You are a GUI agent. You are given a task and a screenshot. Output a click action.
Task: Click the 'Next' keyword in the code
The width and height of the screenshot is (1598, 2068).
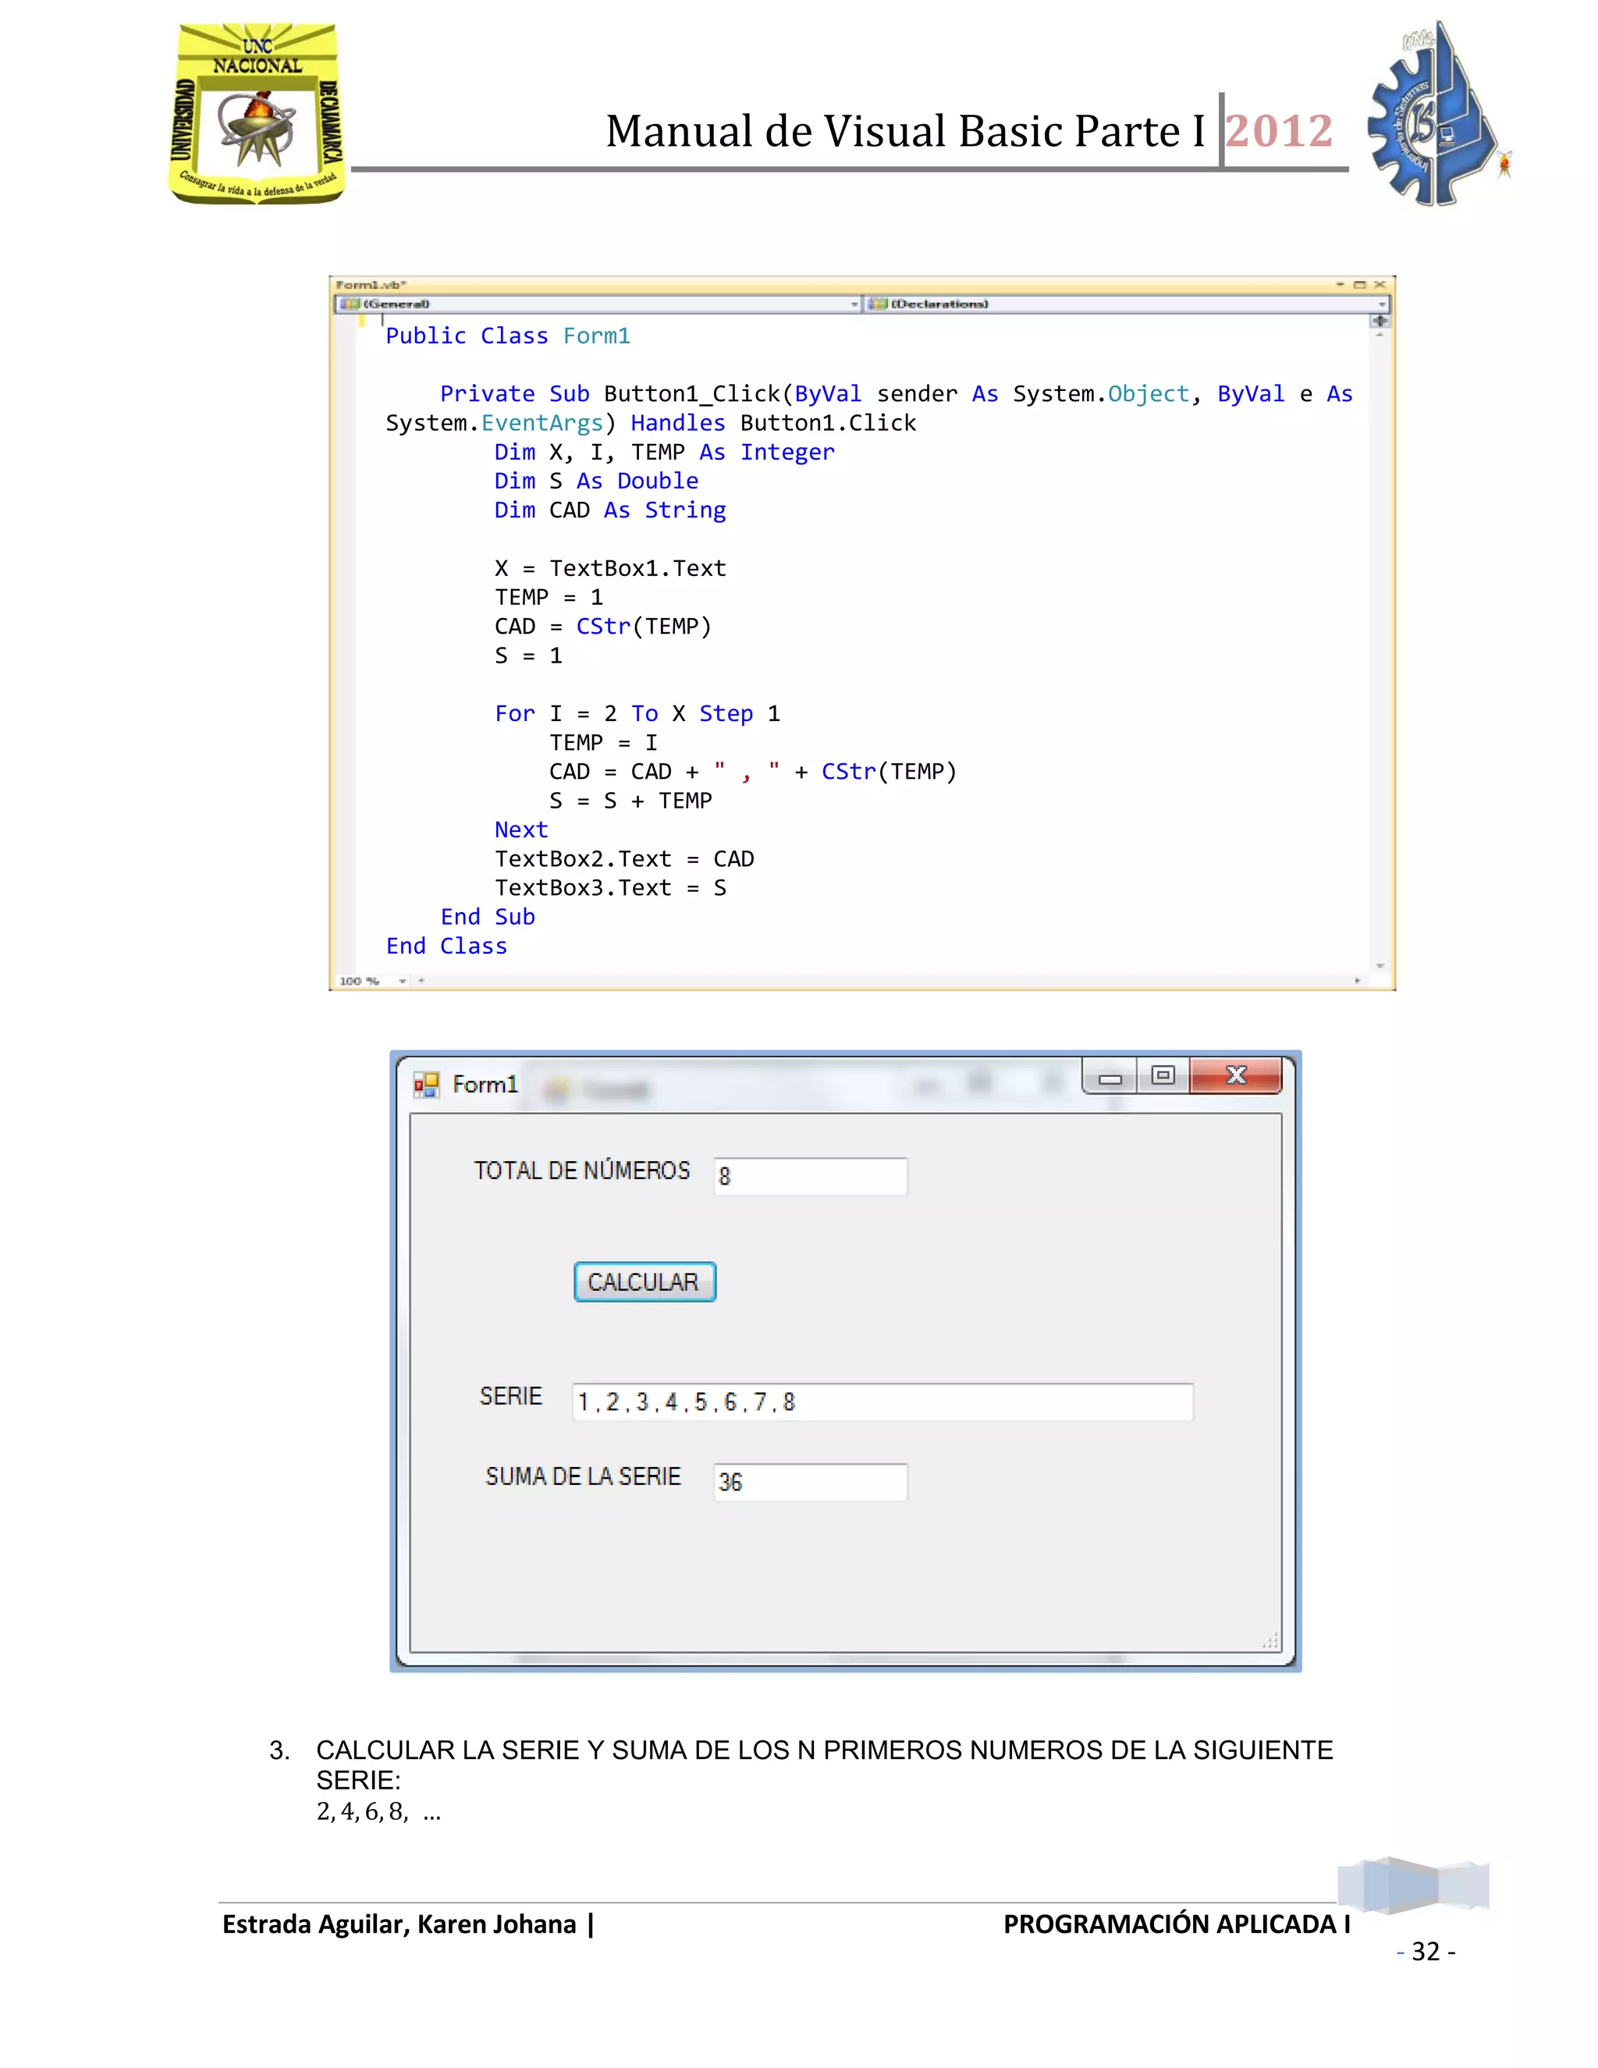pos(520,830)
